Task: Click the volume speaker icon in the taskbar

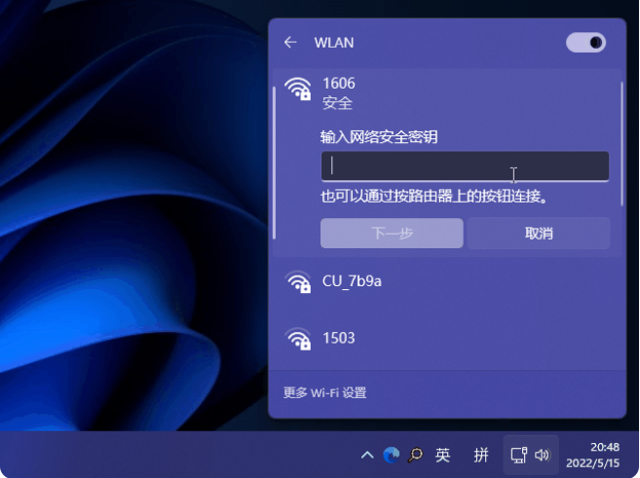Action: pyautogui.click(x=543, y=455)
